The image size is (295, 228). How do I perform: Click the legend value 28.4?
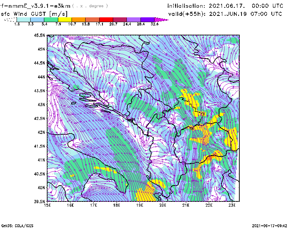tap(141, 24)
